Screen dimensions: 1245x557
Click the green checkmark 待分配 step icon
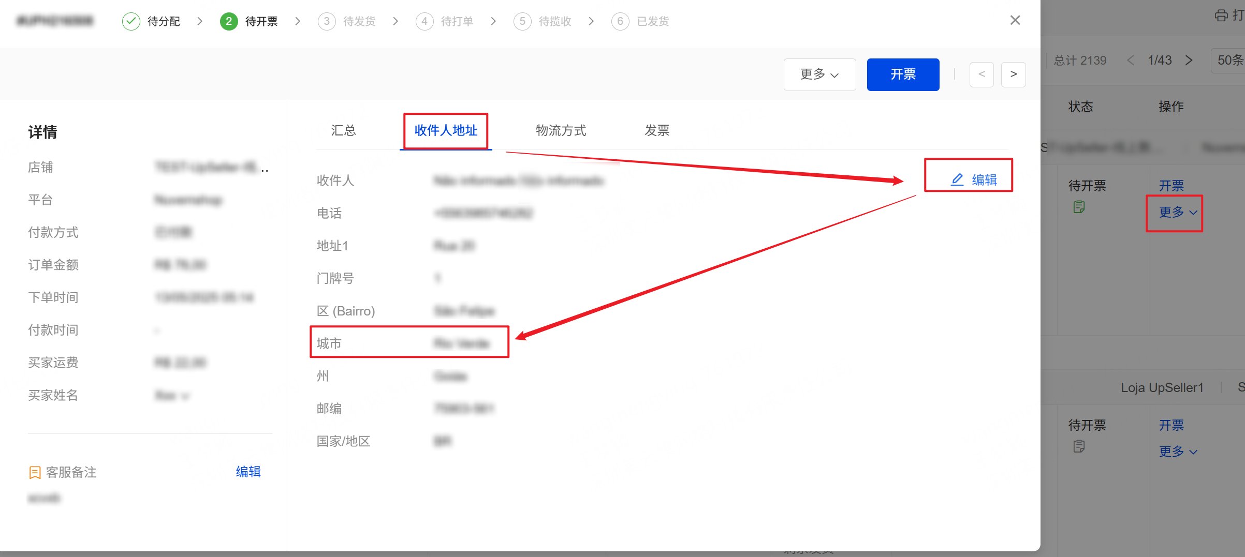click(x=131, y=21)
